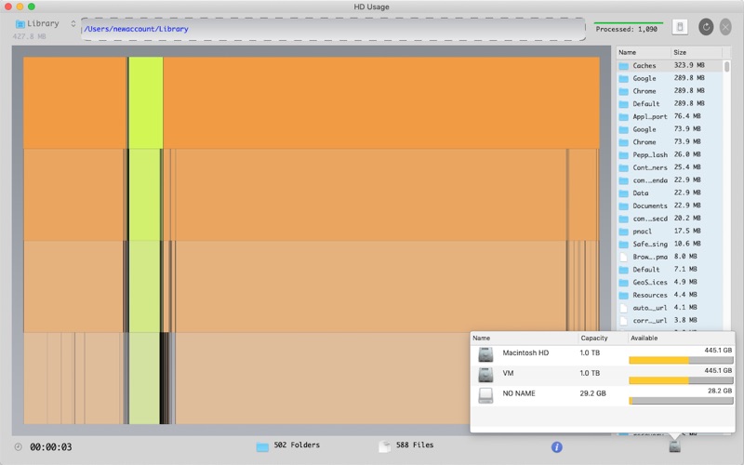
Task: Select the NO NAME drive row
Action: click(x=603, y=396)
